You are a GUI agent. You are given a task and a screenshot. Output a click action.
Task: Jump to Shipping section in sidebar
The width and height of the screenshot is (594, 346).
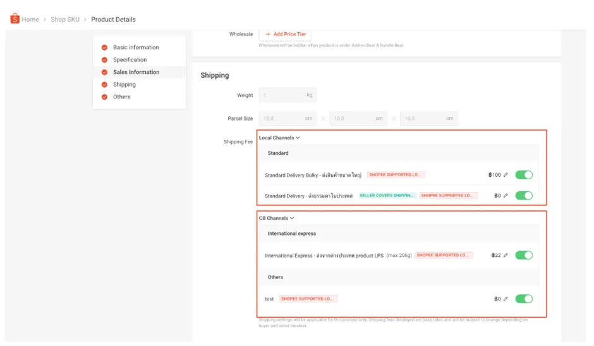[x=124, y=85]
